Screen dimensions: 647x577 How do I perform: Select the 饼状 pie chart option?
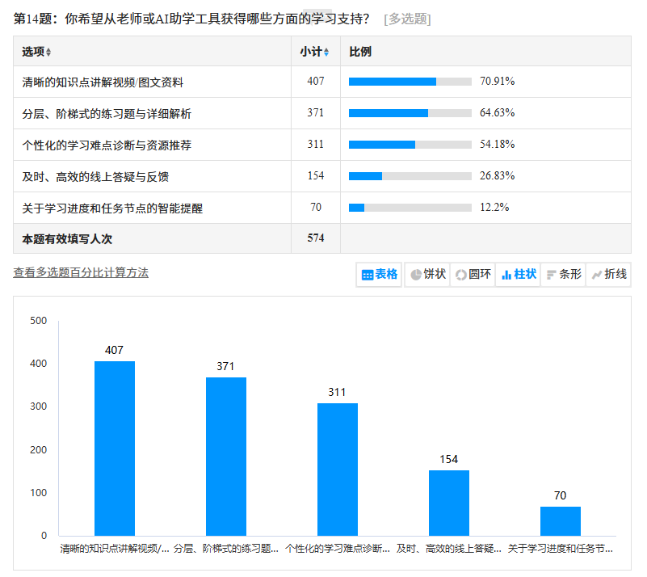[x=427, y=275]
